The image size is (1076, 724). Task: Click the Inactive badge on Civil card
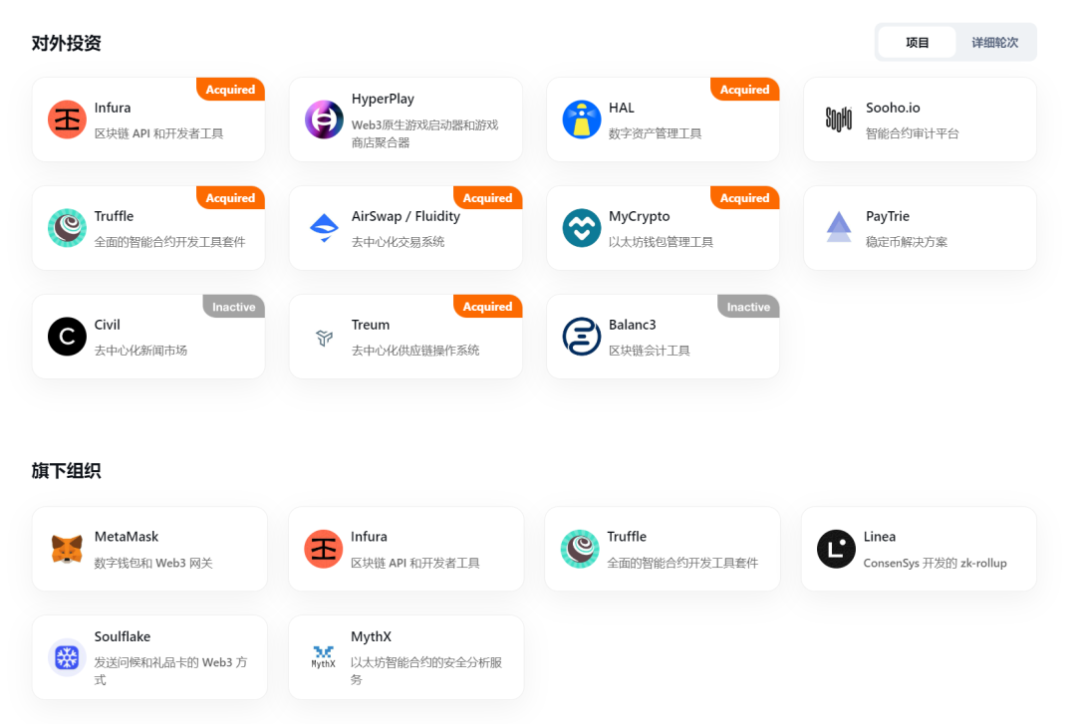pyautogui.click(x=234, y=307)
